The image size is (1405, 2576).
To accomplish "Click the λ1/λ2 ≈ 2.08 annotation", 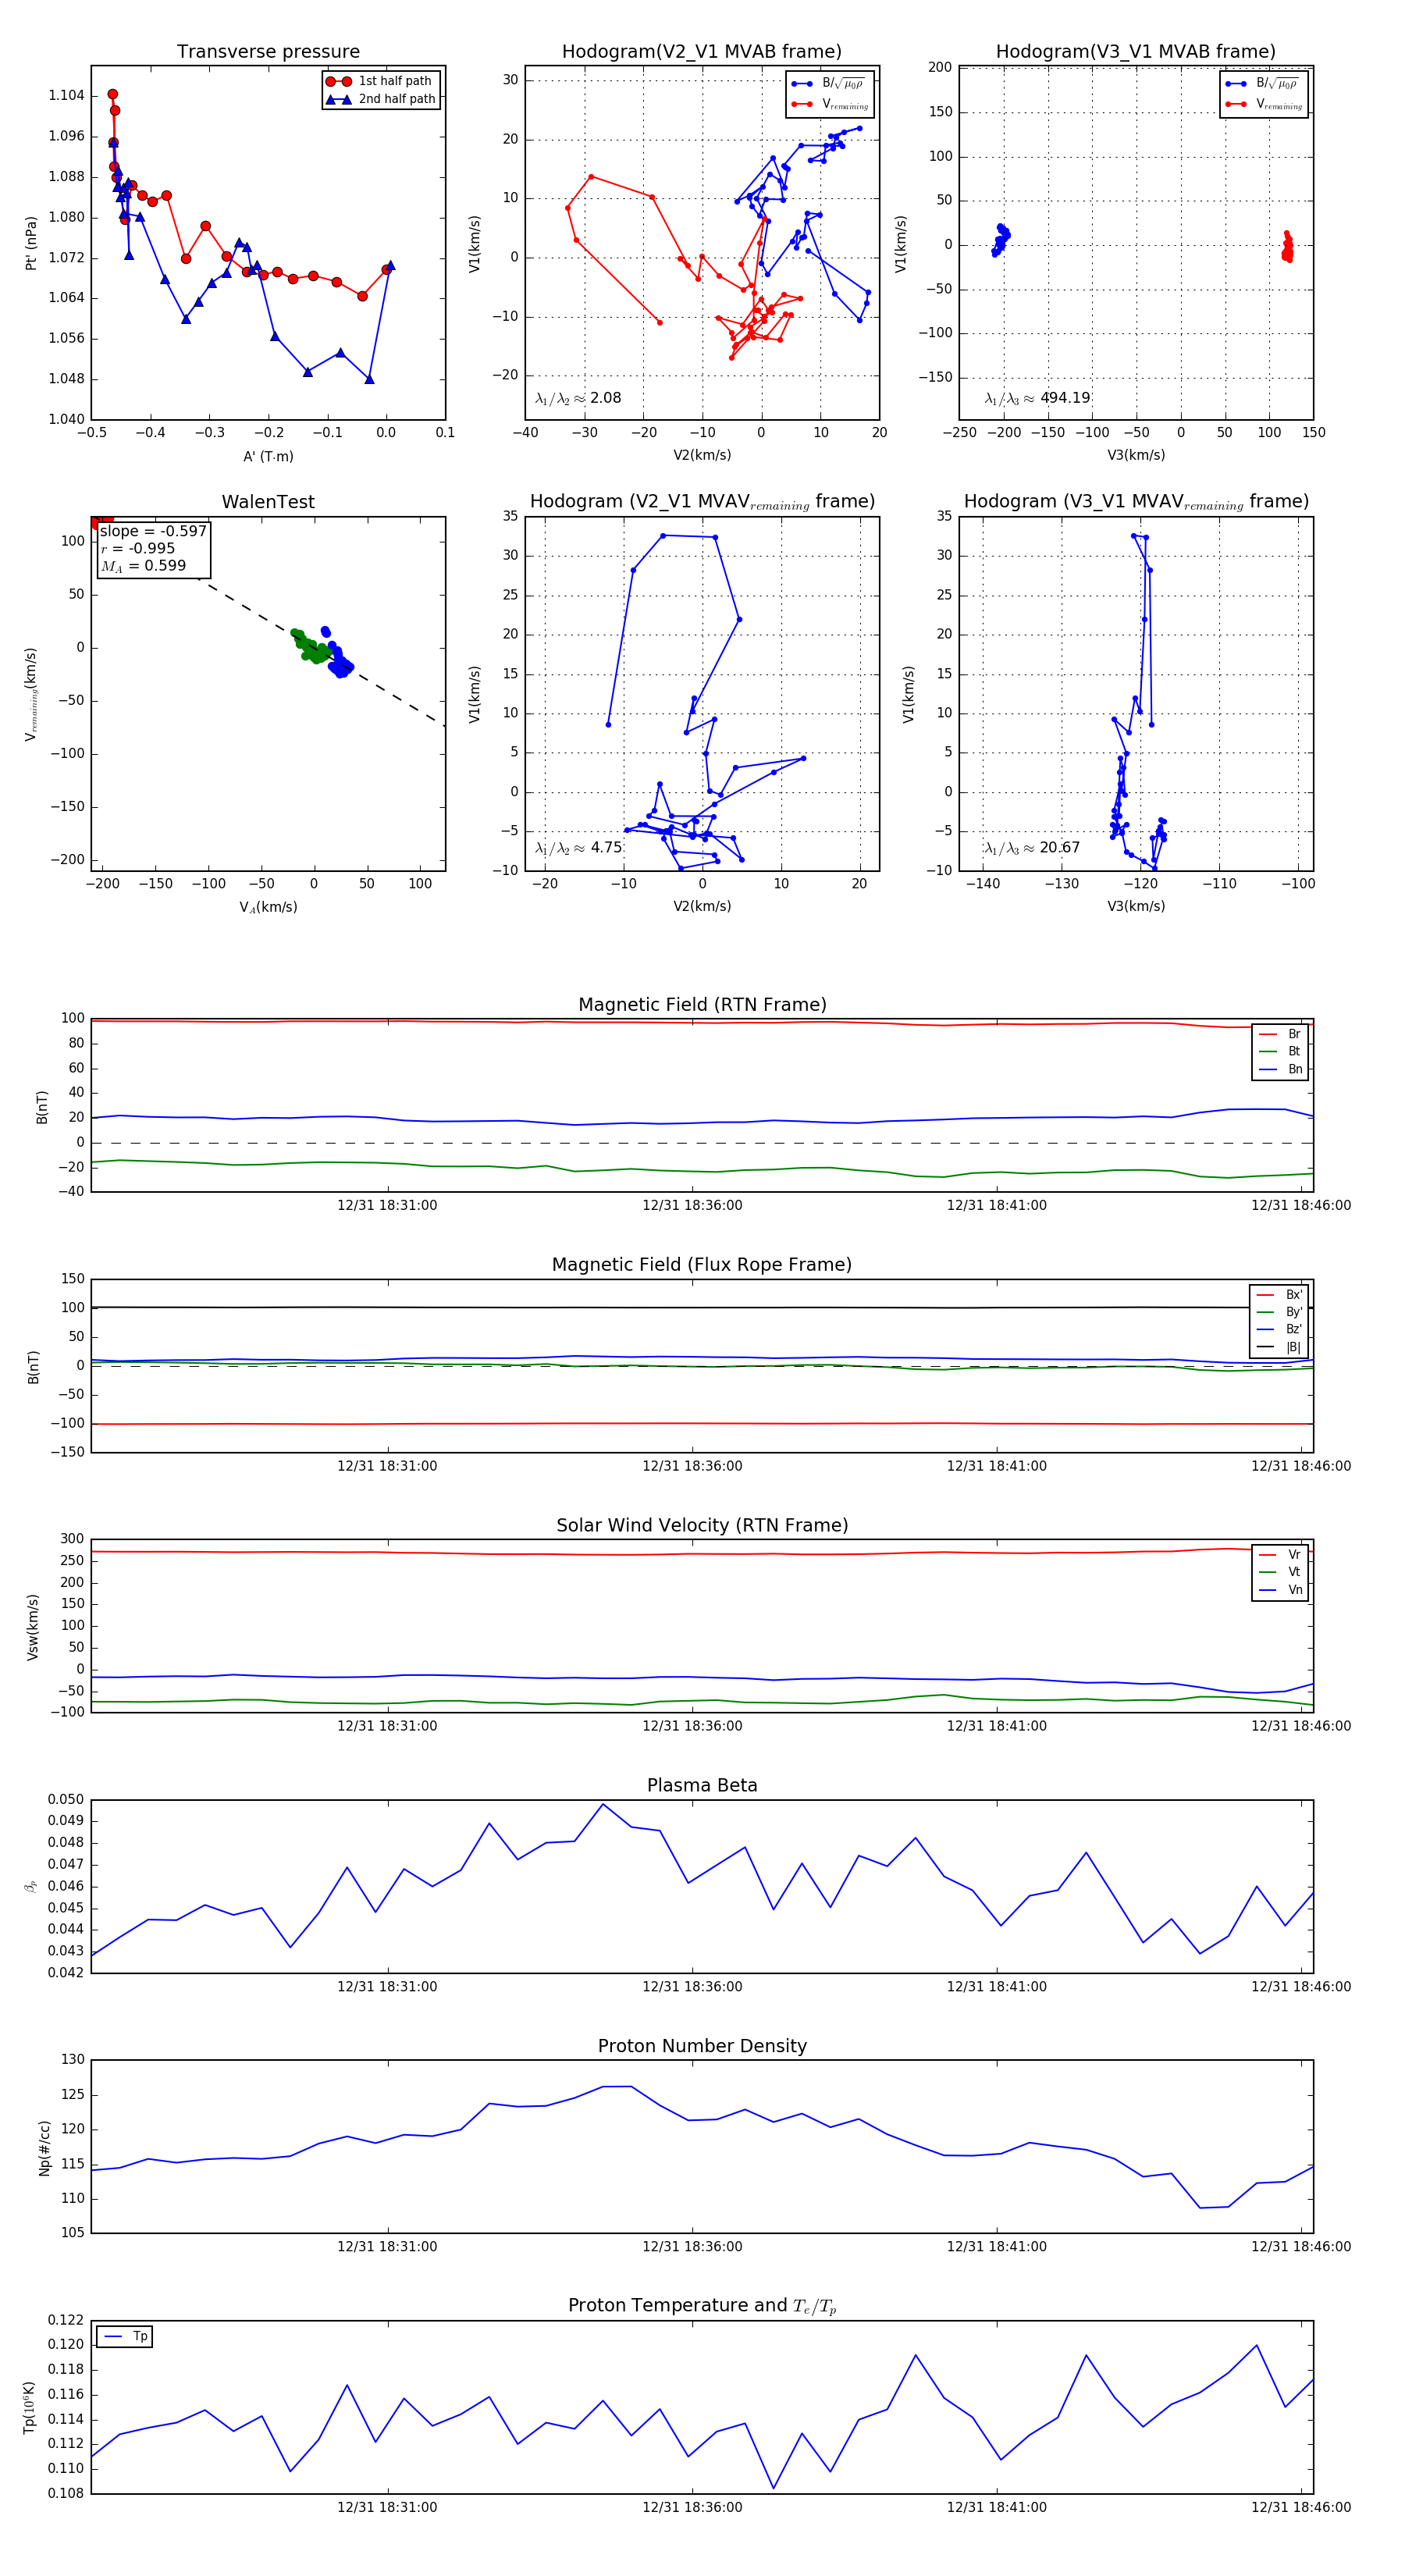I will (578, 398).
